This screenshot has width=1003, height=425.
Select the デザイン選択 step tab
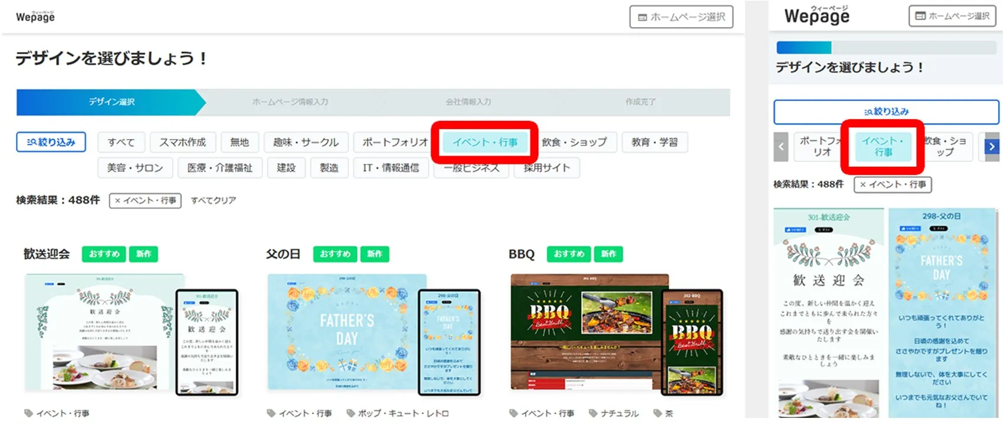click(111, 102)
